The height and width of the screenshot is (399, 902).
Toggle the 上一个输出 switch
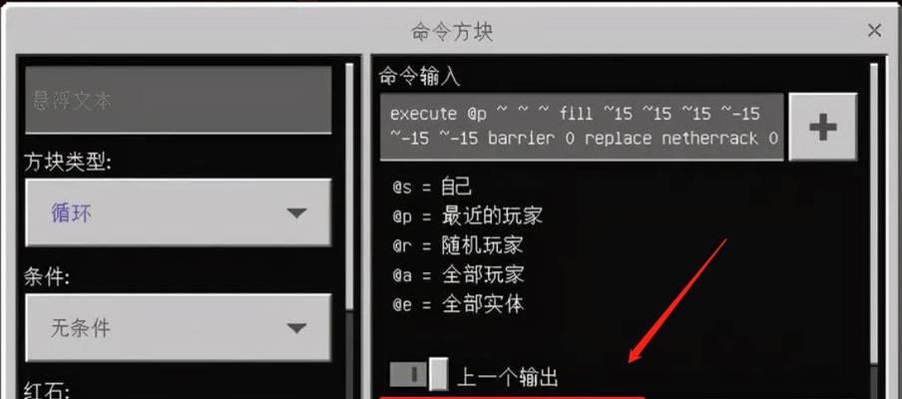419,375
